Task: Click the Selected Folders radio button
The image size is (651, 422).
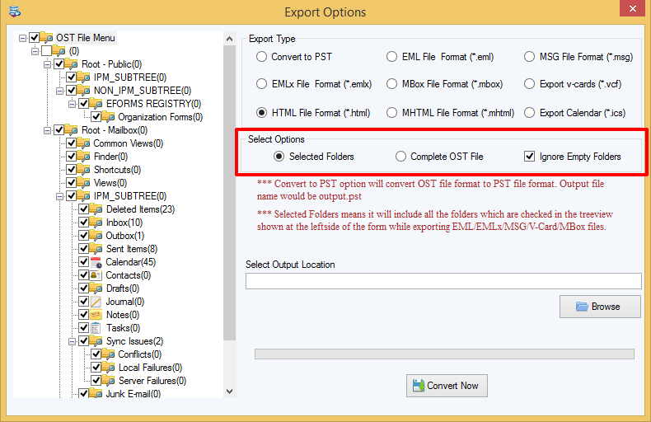Action: pyautogui.click(x=279, y=156)
